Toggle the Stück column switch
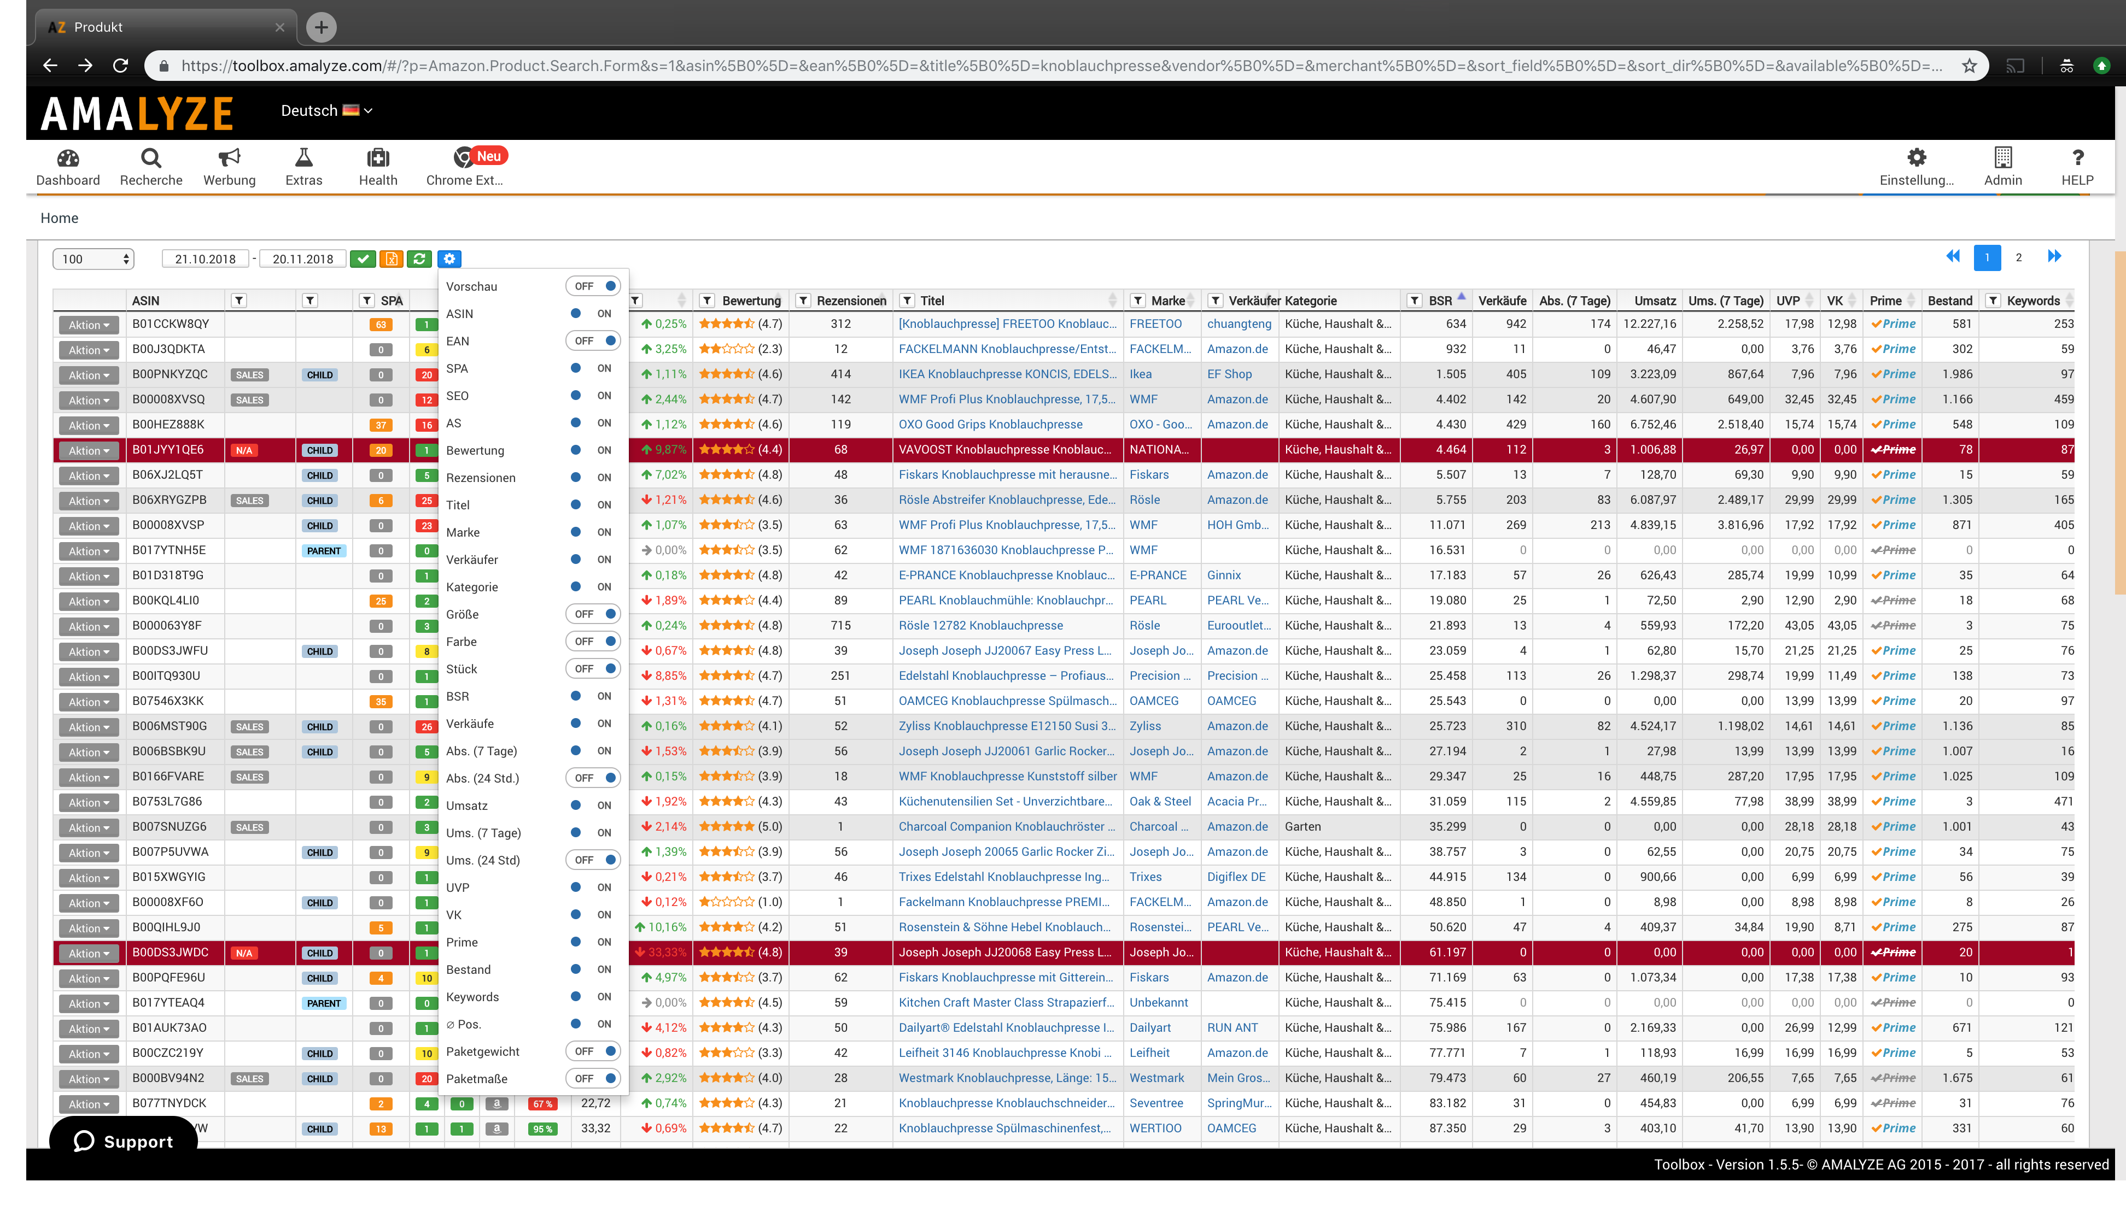Screen dimensions: 2126x1211 pos(593,669)
